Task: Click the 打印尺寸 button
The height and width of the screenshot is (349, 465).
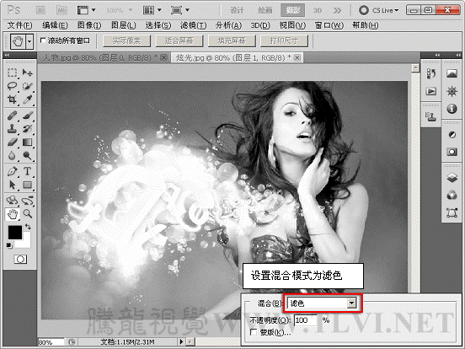Action: click(284, 41)
